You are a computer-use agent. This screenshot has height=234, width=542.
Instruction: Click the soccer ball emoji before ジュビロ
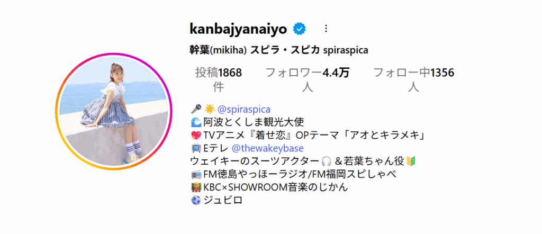coord(196,201)
